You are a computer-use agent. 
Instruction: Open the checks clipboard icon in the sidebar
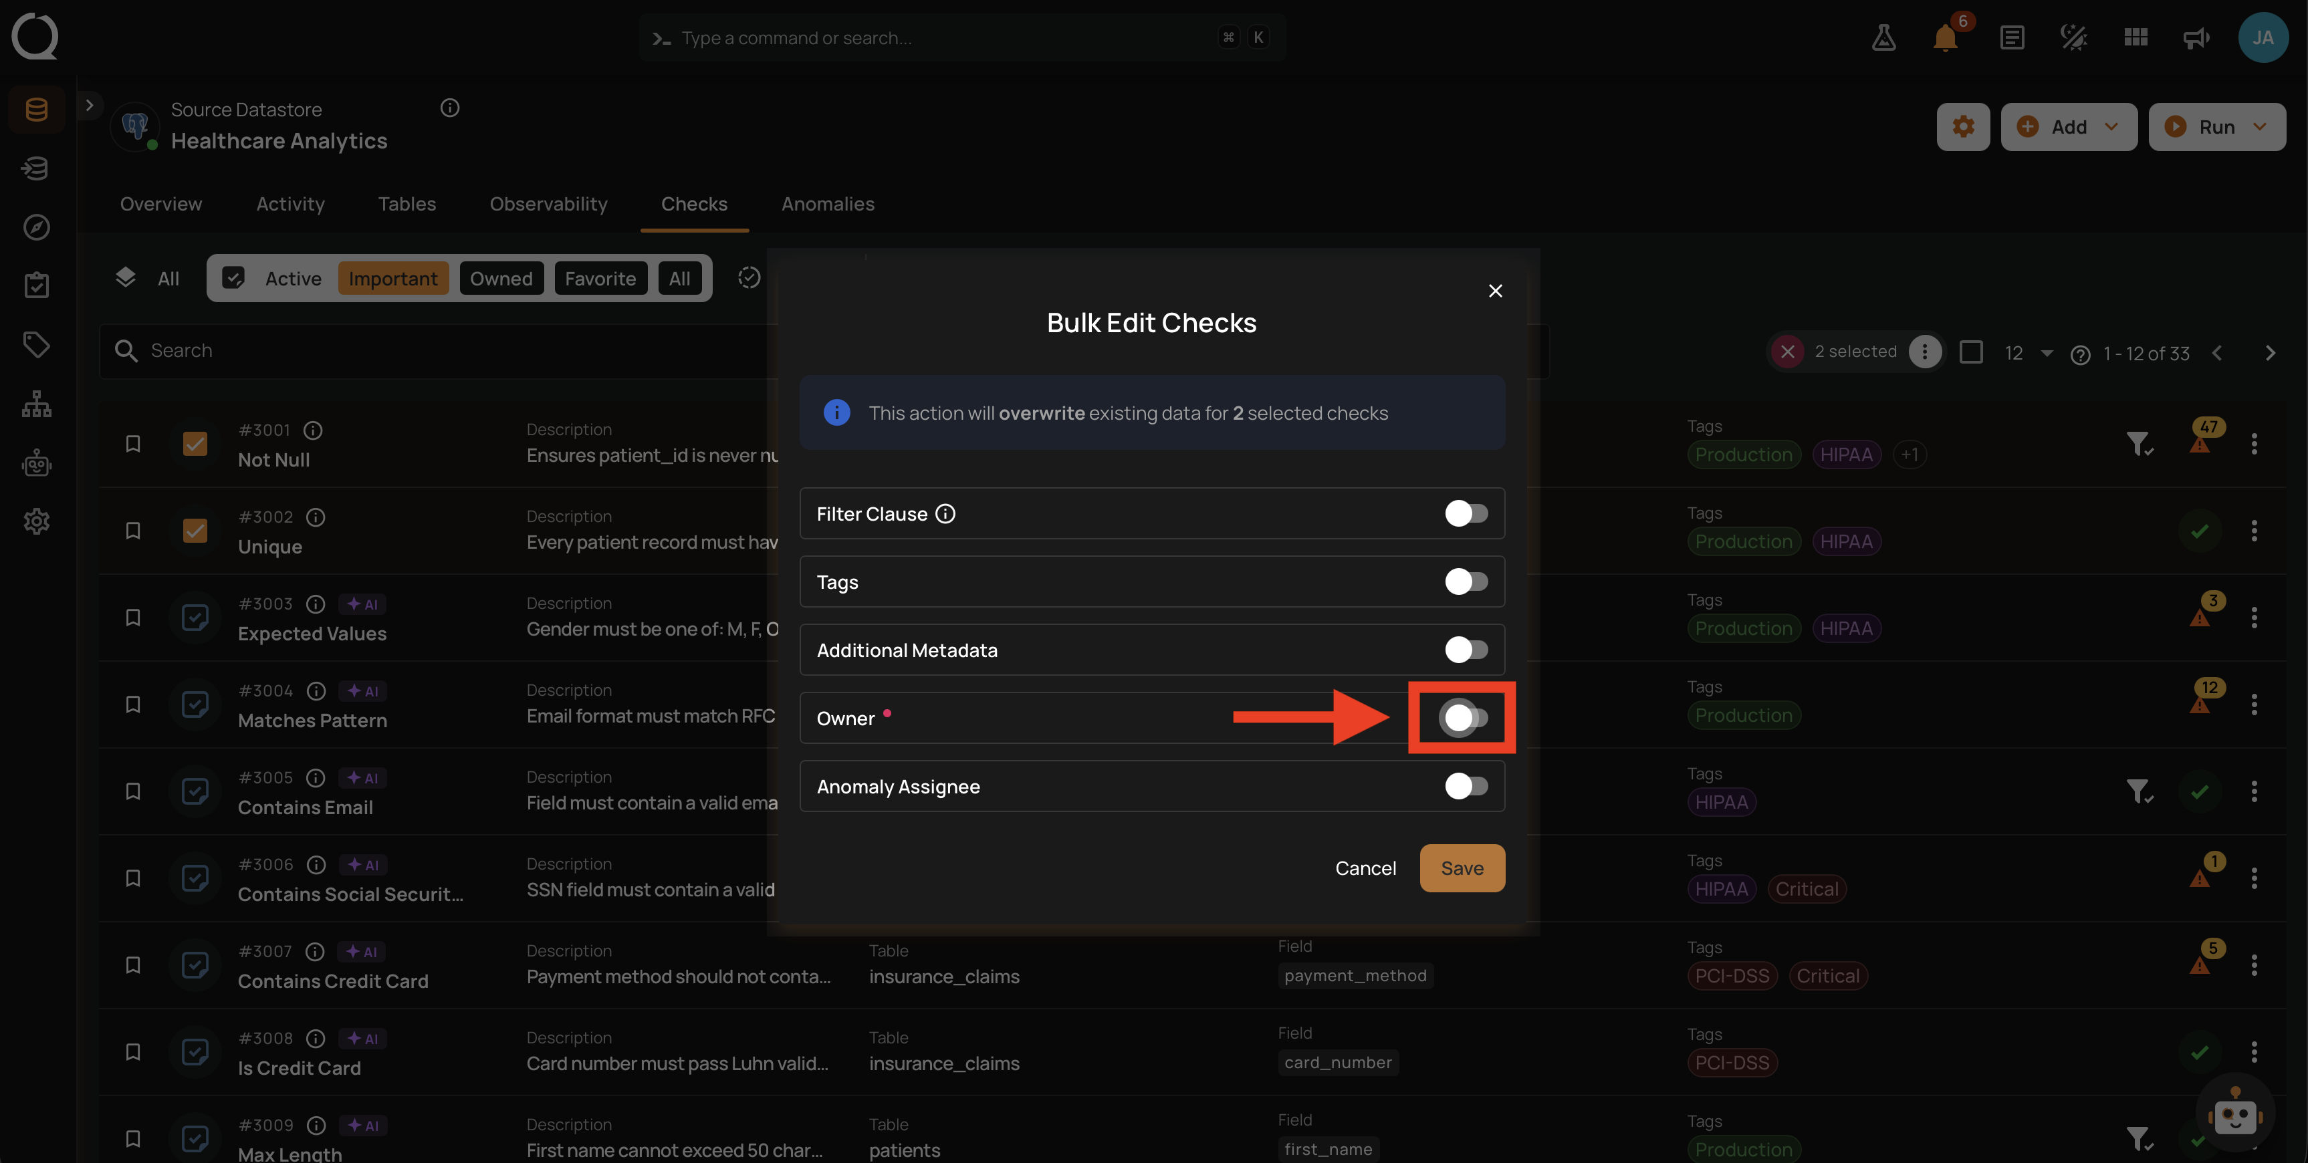click(36, 286)
